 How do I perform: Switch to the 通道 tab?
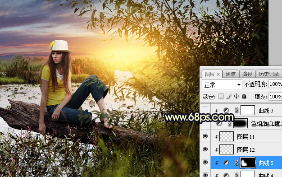tap(231, 74)
